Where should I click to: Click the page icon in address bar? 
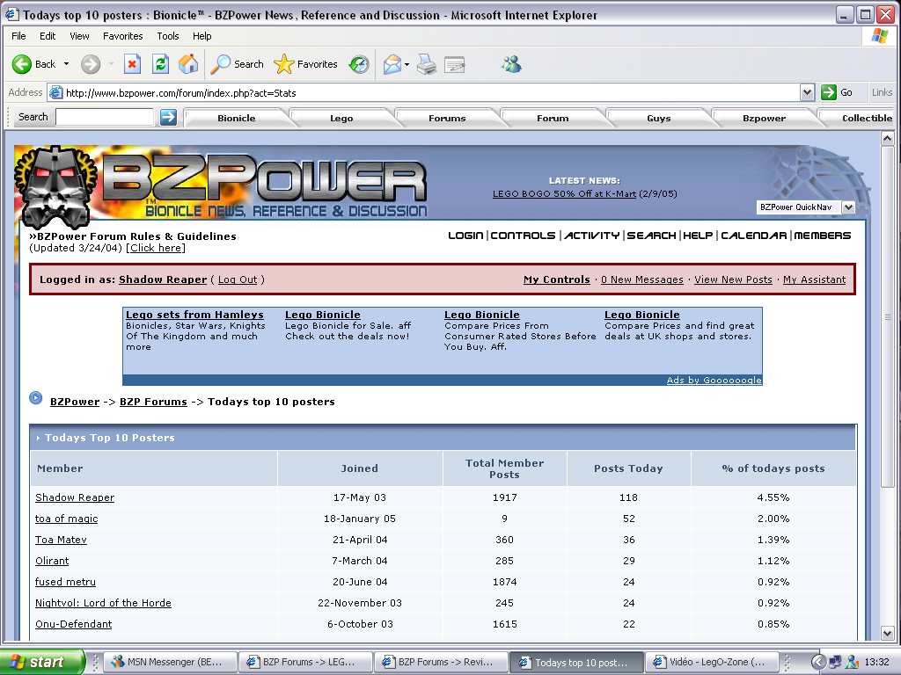coord(55,92)
